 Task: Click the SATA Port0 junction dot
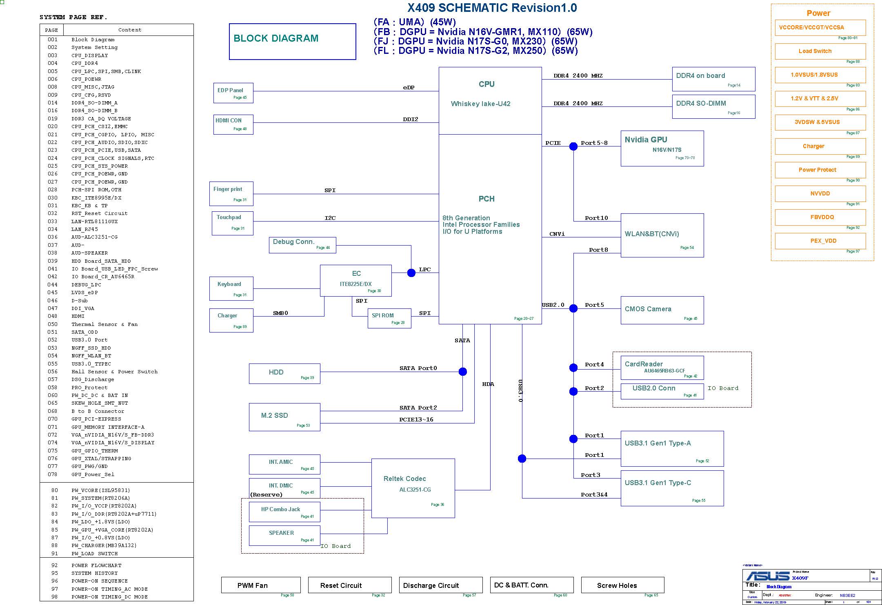tap(462, 372)
